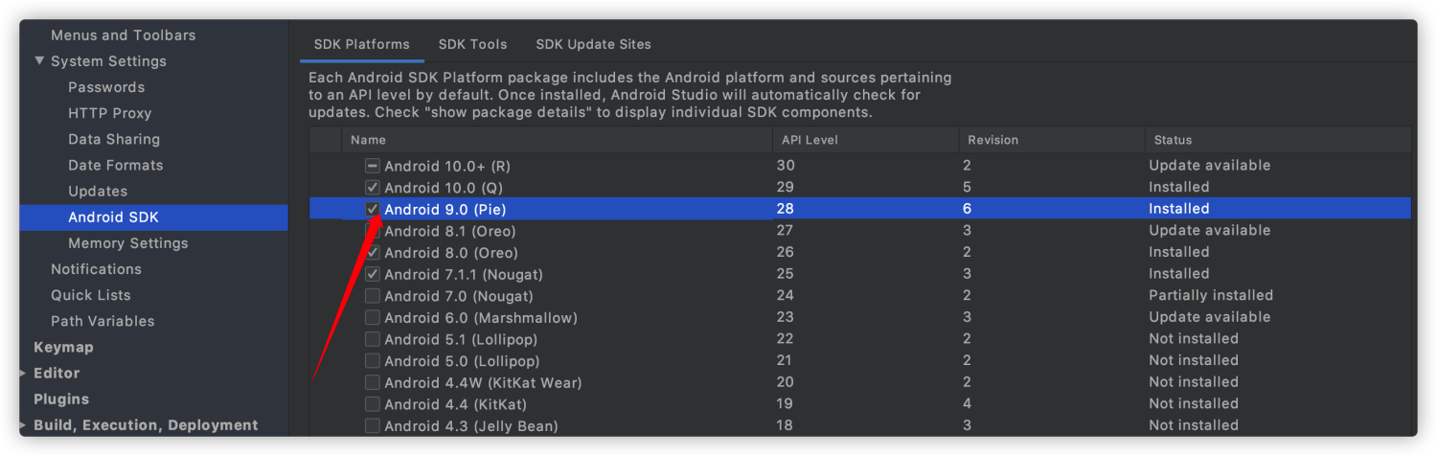
Task: Click the Status column header
Action: (1173, 140)
